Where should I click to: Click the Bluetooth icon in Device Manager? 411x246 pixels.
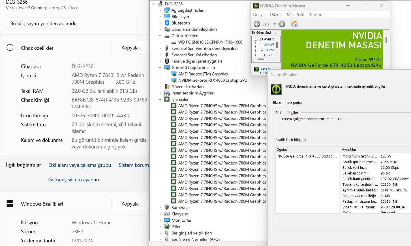coord(167,23)
